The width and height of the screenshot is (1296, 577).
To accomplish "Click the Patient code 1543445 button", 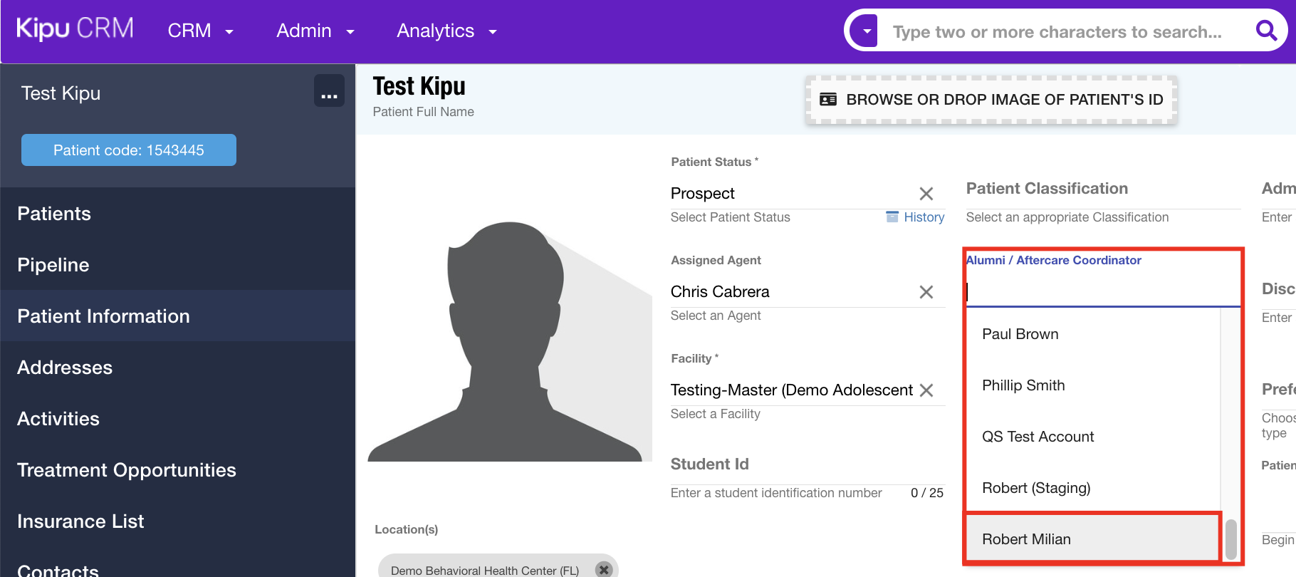I will [x=129, y=150].
